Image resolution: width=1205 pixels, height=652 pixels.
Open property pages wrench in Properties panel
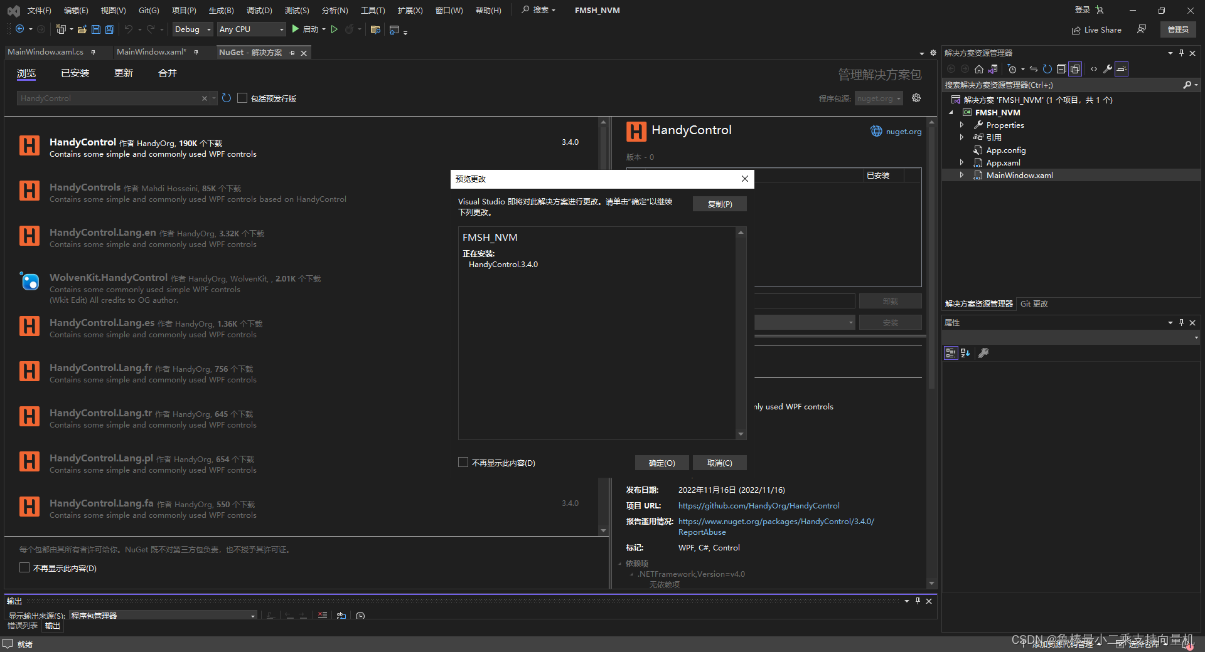983,353
